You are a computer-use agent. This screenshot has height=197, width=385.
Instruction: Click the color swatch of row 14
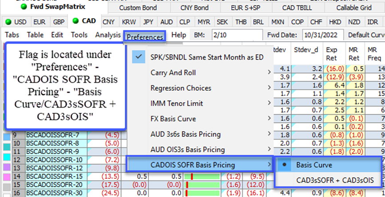click(x=7, y=176)
